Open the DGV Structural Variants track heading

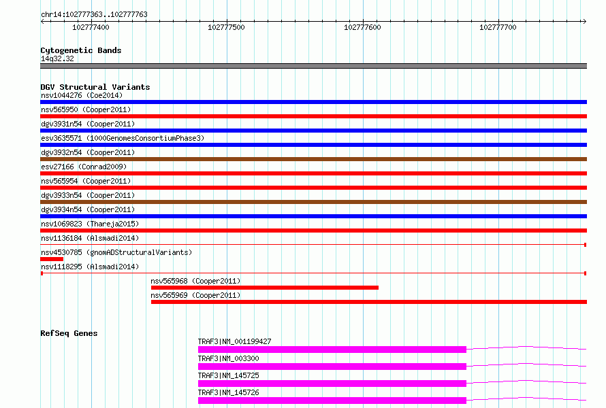coord(95,87)
